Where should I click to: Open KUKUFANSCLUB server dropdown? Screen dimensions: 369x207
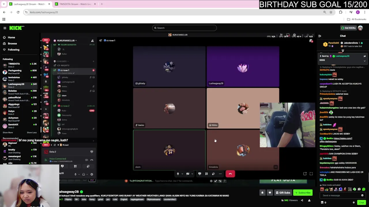[x=67, y=41]
